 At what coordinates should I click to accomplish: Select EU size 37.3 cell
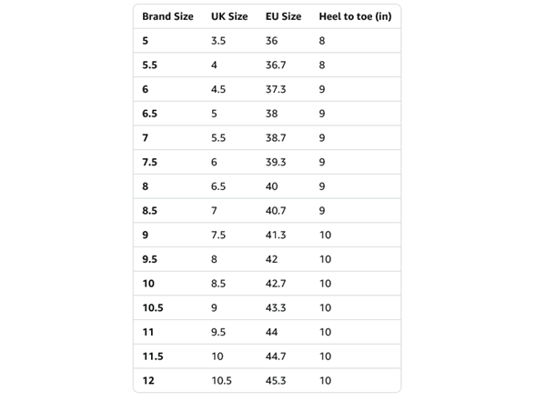(276, 89)
